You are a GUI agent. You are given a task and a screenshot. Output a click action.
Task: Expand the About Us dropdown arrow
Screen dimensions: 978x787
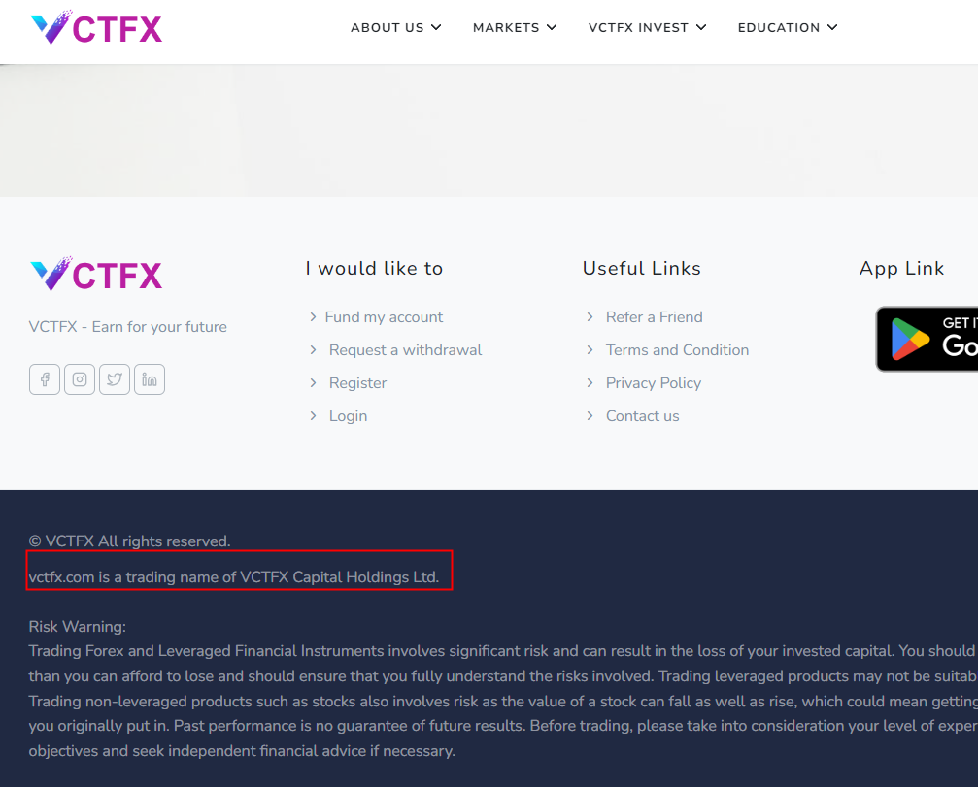tap(436, 27)
